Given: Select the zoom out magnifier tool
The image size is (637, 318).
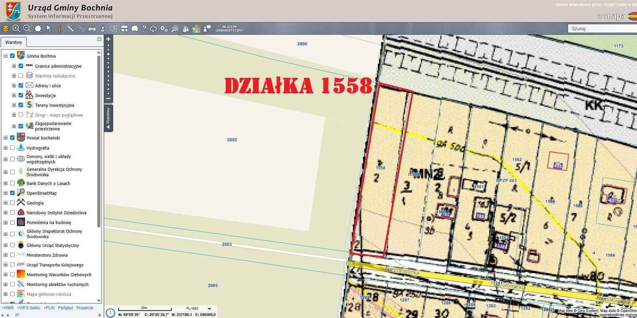Looking at the screenshot, I should [27, 28].
